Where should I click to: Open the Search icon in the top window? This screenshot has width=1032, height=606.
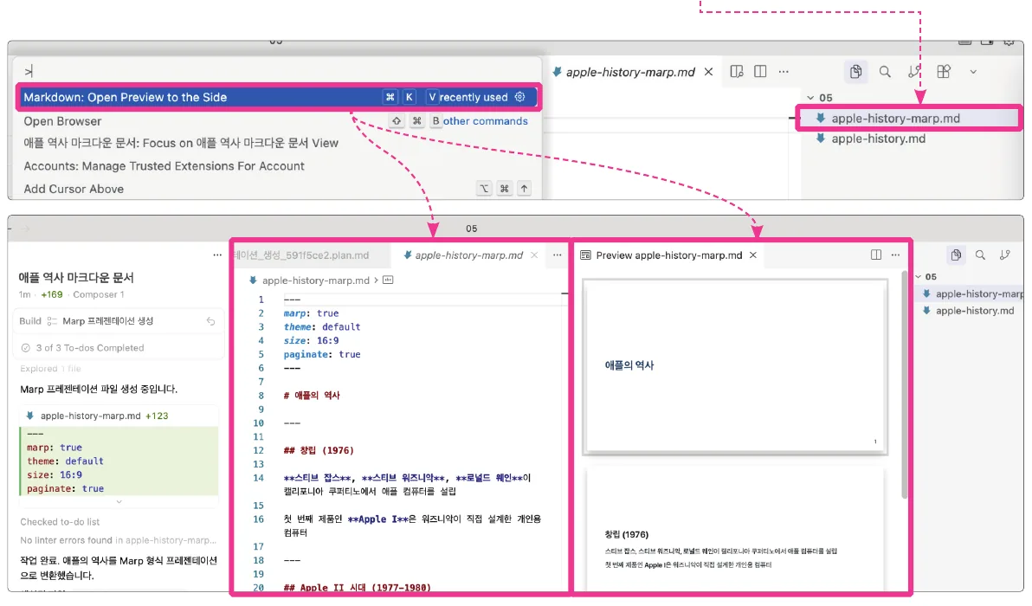coord(885,72)
